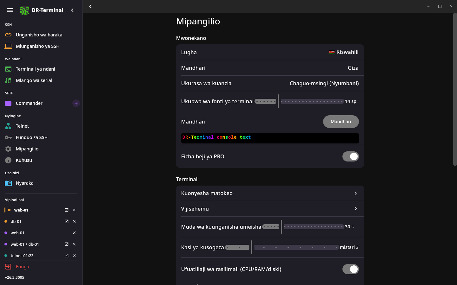The width and height of the screenshot is (457, 285).
Task: Close the web-01 / db-01 session
Action: pos(74,244)
